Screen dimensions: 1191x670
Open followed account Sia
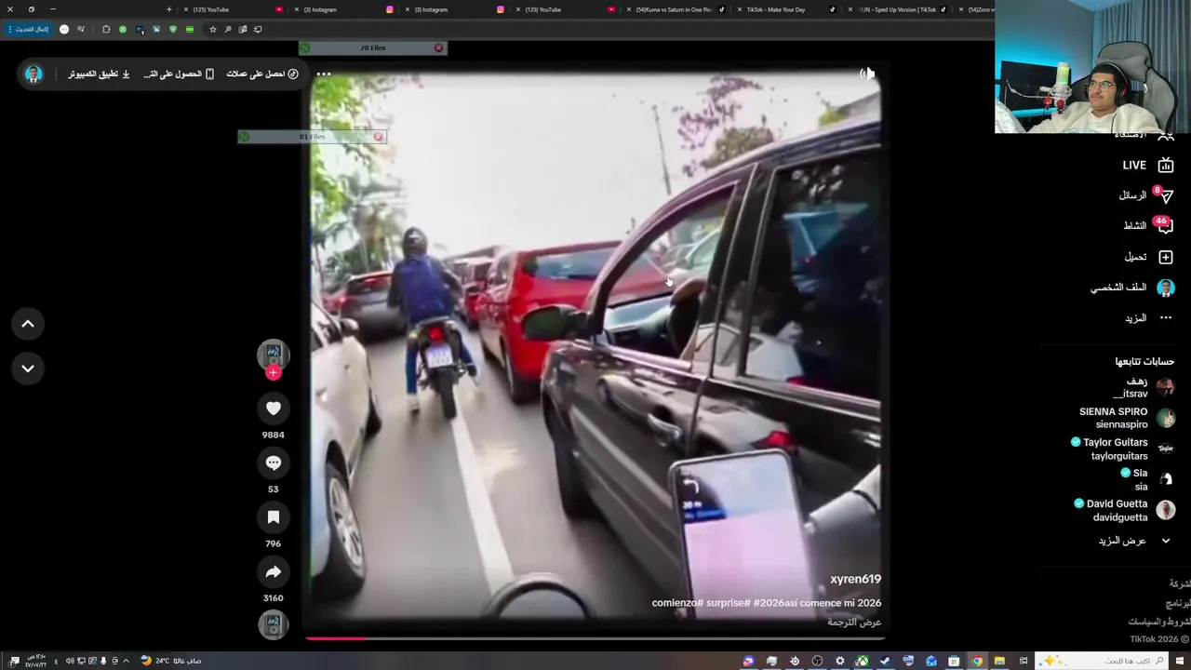coord(1150,479)
